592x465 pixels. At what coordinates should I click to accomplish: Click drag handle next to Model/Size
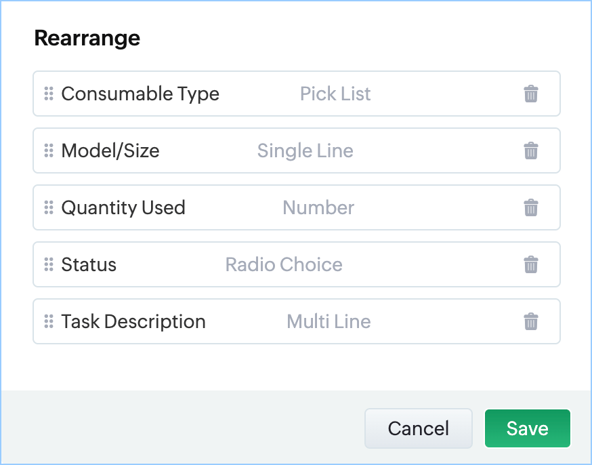coord(48,150)
